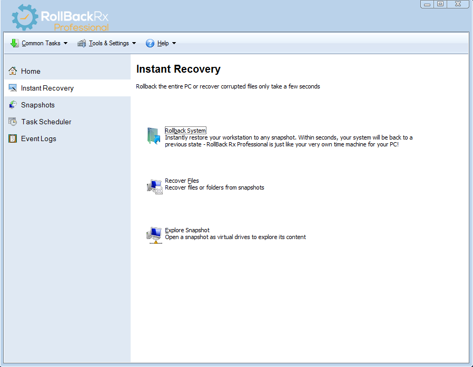Click the Event Logs notebook icon
Viewport: 473px width, 367px height.
pos(12,138)
